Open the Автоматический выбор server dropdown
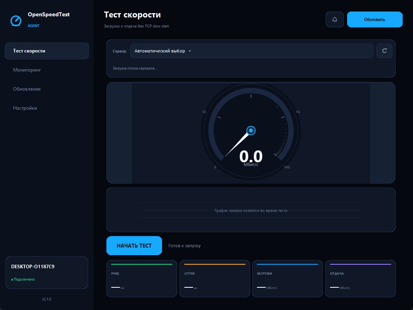The height and width of the screenshot is (310, 413). click(251, 51)
